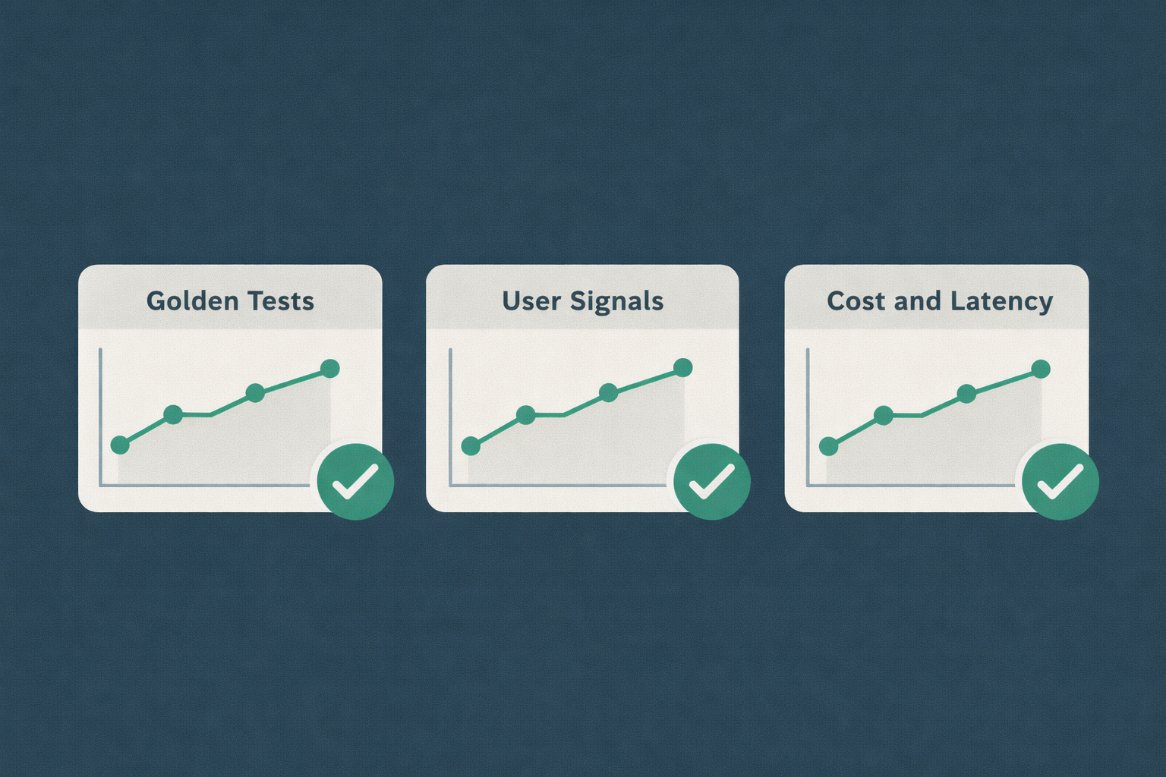
Task: Open the User Signals card header
Action: point(582,301)
